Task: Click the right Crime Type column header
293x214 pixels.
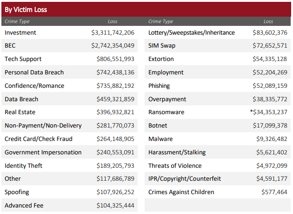Action: (x=161, y=21)
